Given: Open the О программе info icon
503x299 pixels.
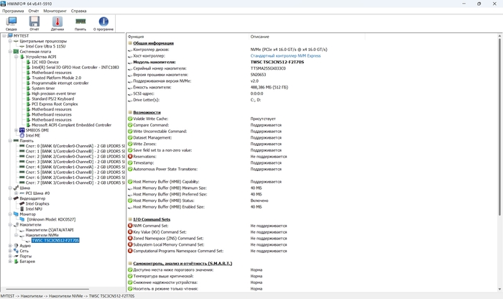Looking at the screenshot, I should pyautogui.click(x=103, y=23).
